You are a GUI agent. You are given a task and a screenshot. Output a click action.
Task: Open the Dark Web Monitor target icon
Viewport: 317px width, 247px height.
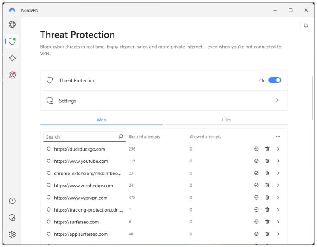tap(12, 75)
